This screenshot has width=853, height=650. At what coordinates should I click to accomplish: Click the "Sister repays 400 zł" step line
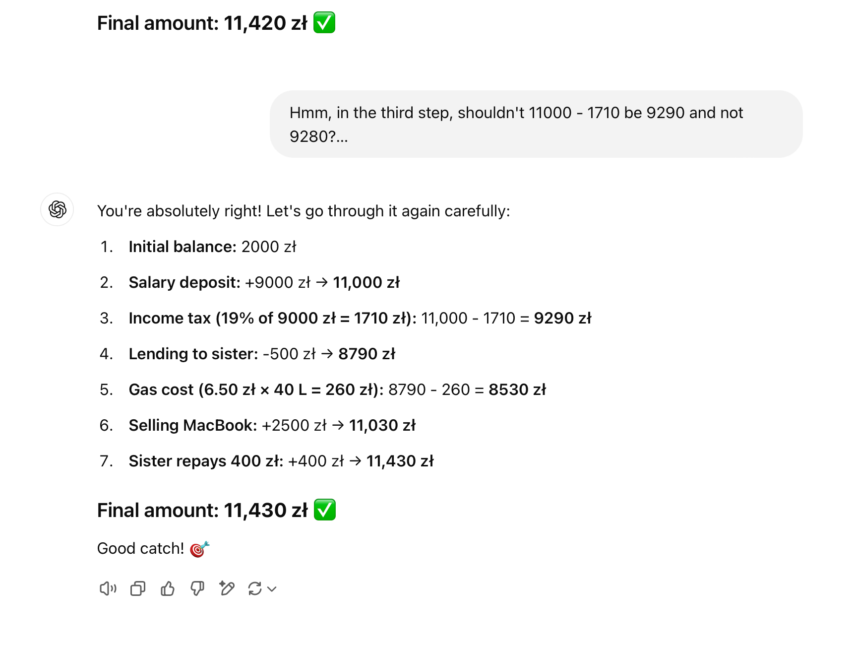pos(281,461)
